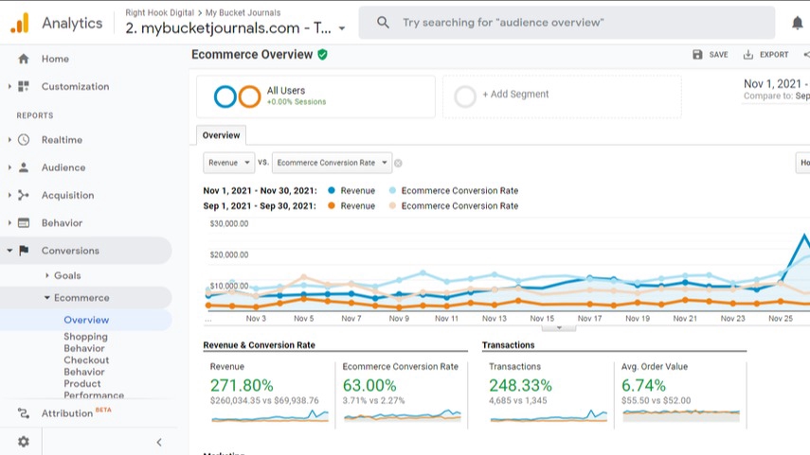This screenshot has height=455, width=810.
Task: Click + Add Segment
Action: (x=515, y=94)
